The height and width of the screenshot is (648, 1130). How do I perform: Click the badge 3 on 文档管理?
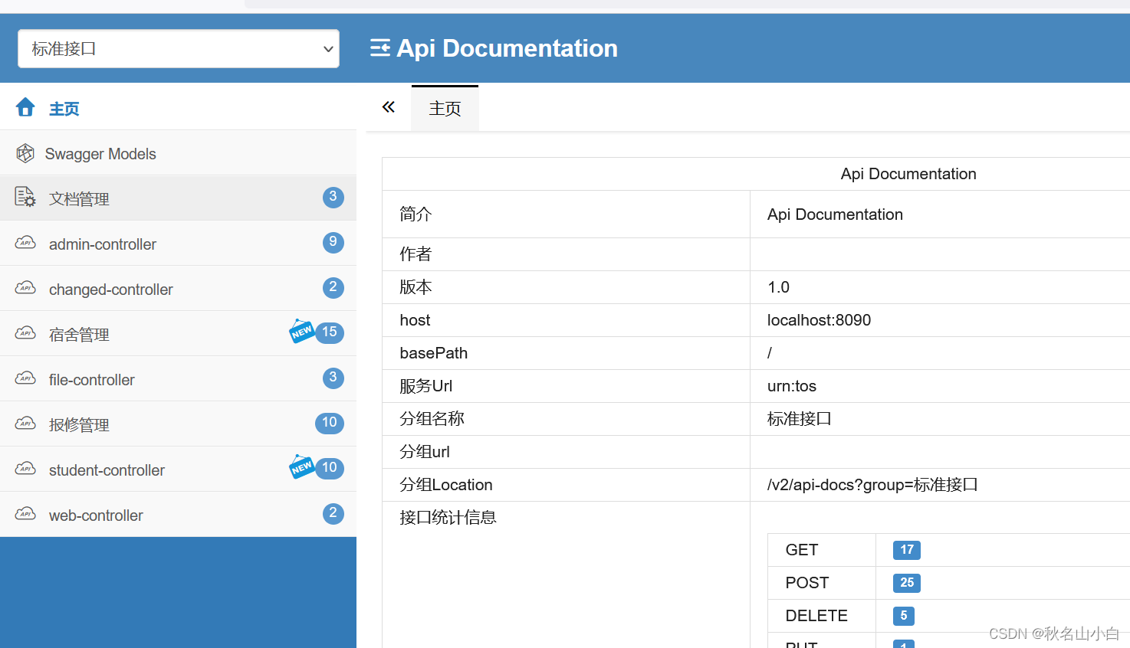pyautogui.click(x=333, y=197)
